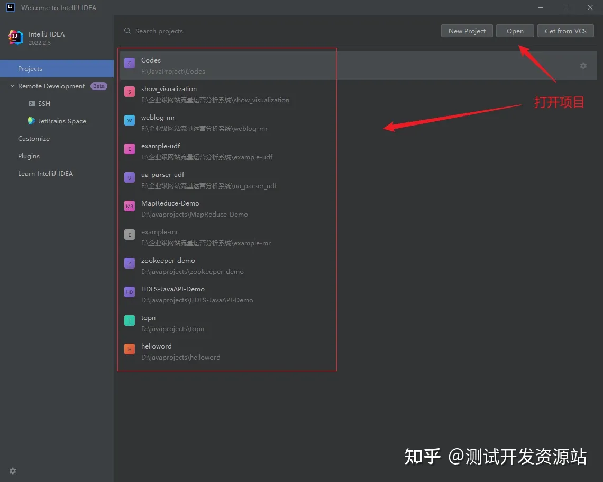Viewport: 603px width, 482px height.
Task: Click path ending in \weblog-mr
Action: [x=204, y=129]
